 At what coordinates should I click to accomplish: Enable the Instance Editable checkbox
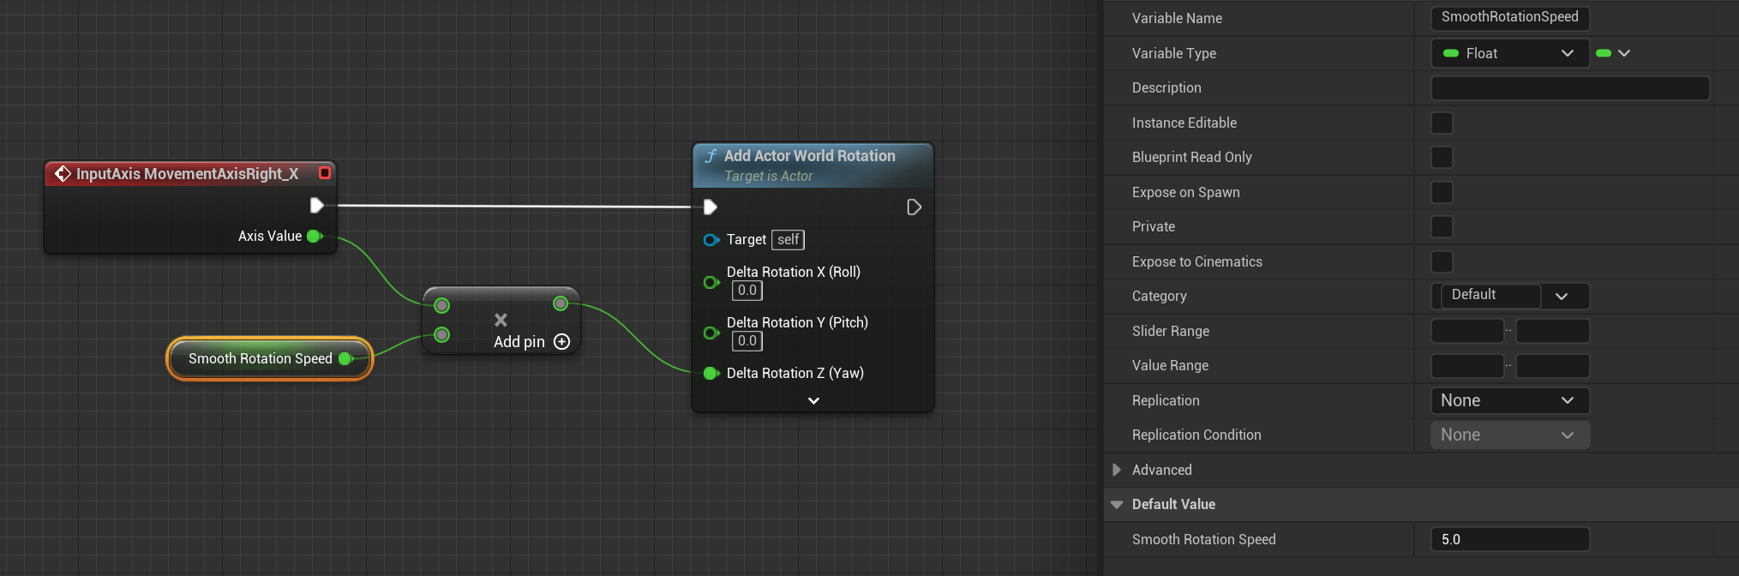click(1442, 123)
